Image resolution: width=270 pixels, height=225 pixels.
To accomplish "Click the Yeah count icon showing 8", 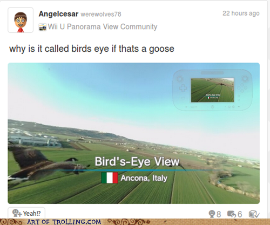I will click(x=212, y=214).
